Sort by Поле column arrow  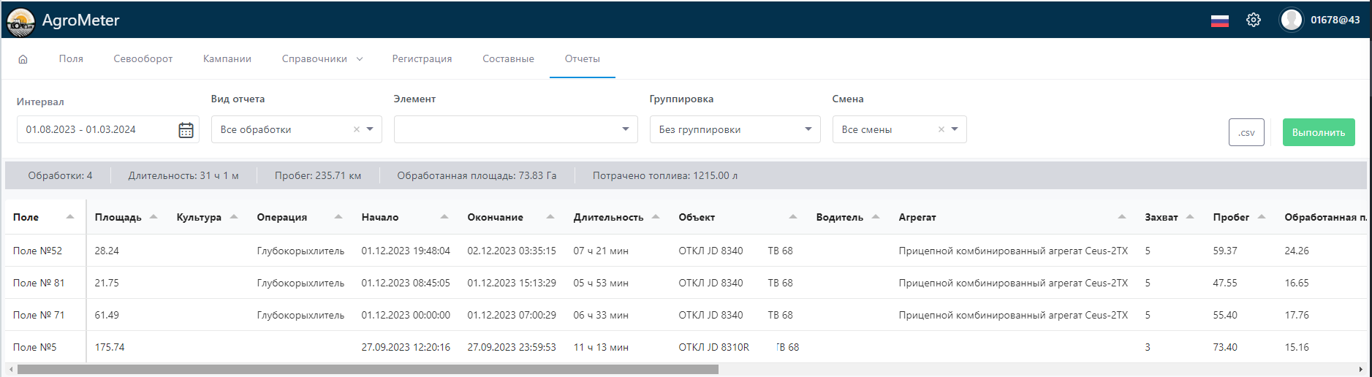(x=70, y=217)
